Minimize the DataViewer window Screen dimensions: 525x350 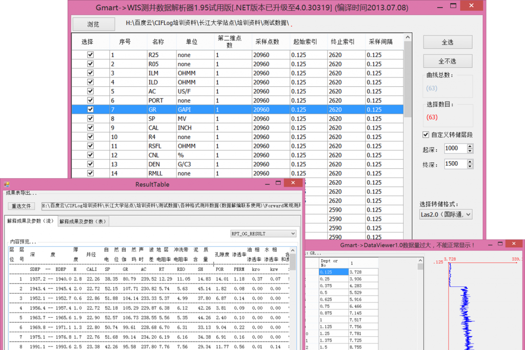click(x=490, y=245)
